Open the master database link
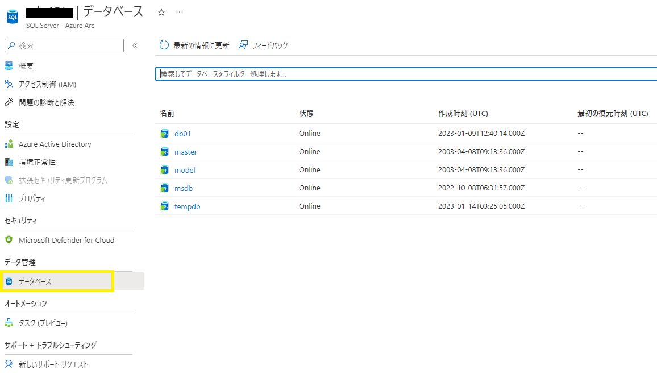Image resolution: width=657 pixels, height=373 pixels. (x=186, y=152)
